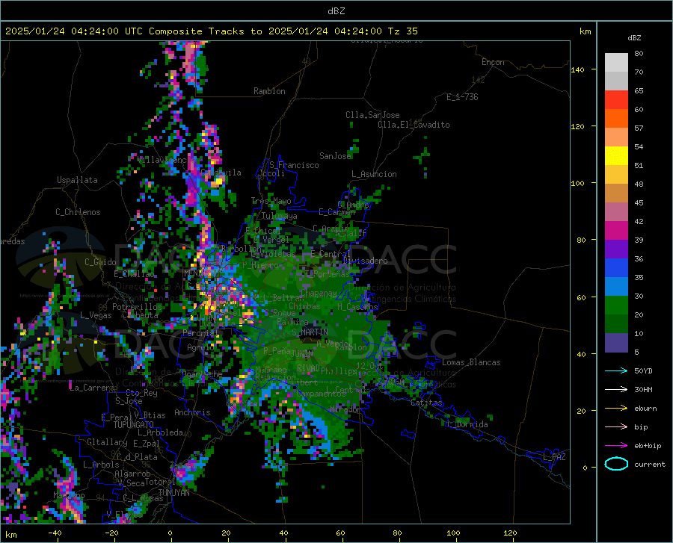This screenshot has height=543, width=673.
Task: Pick the bright green 20-30 dBZ swatch
Action: point(616,305)
